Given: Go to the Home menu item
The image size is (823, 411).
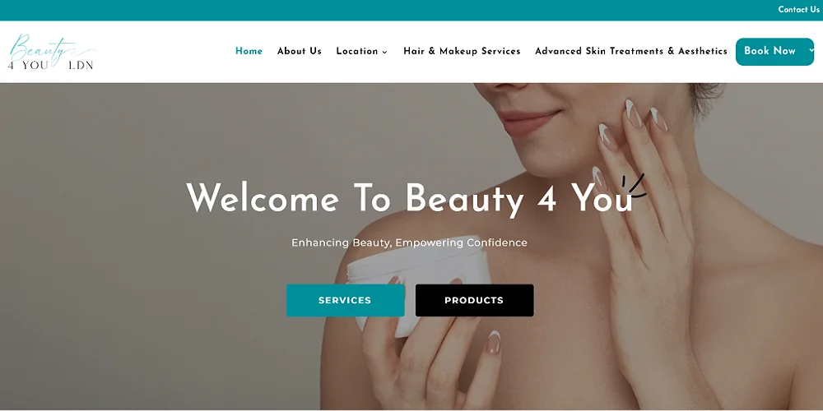Looking at the screenshot, I should pos(249,51).
